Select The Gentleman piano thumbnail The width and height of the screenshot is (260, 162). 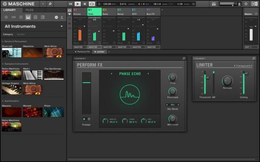54,75
